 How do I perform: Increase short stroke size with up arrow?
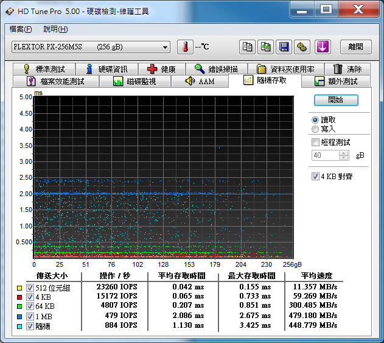tap(344, 153)
